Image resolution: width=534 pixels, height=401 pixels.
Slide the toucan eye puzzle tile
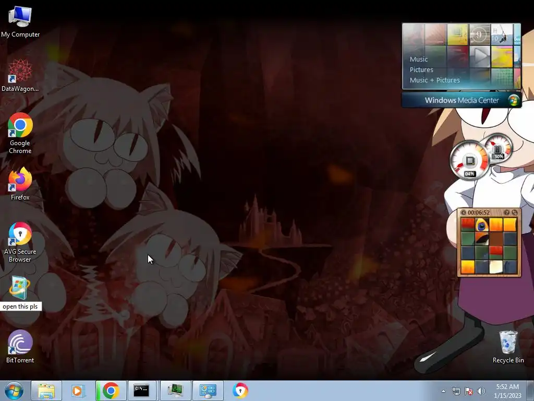coord(481,225)
